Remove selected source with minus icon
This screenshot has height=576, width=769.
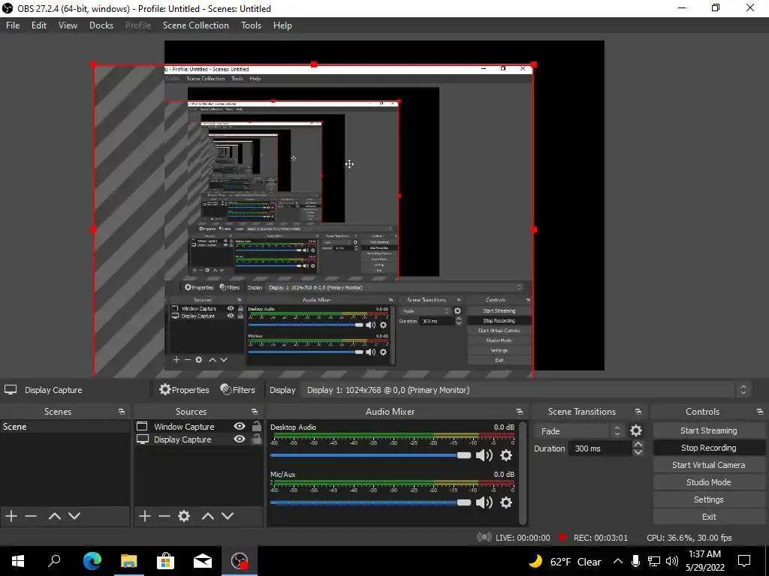point(164,516)
